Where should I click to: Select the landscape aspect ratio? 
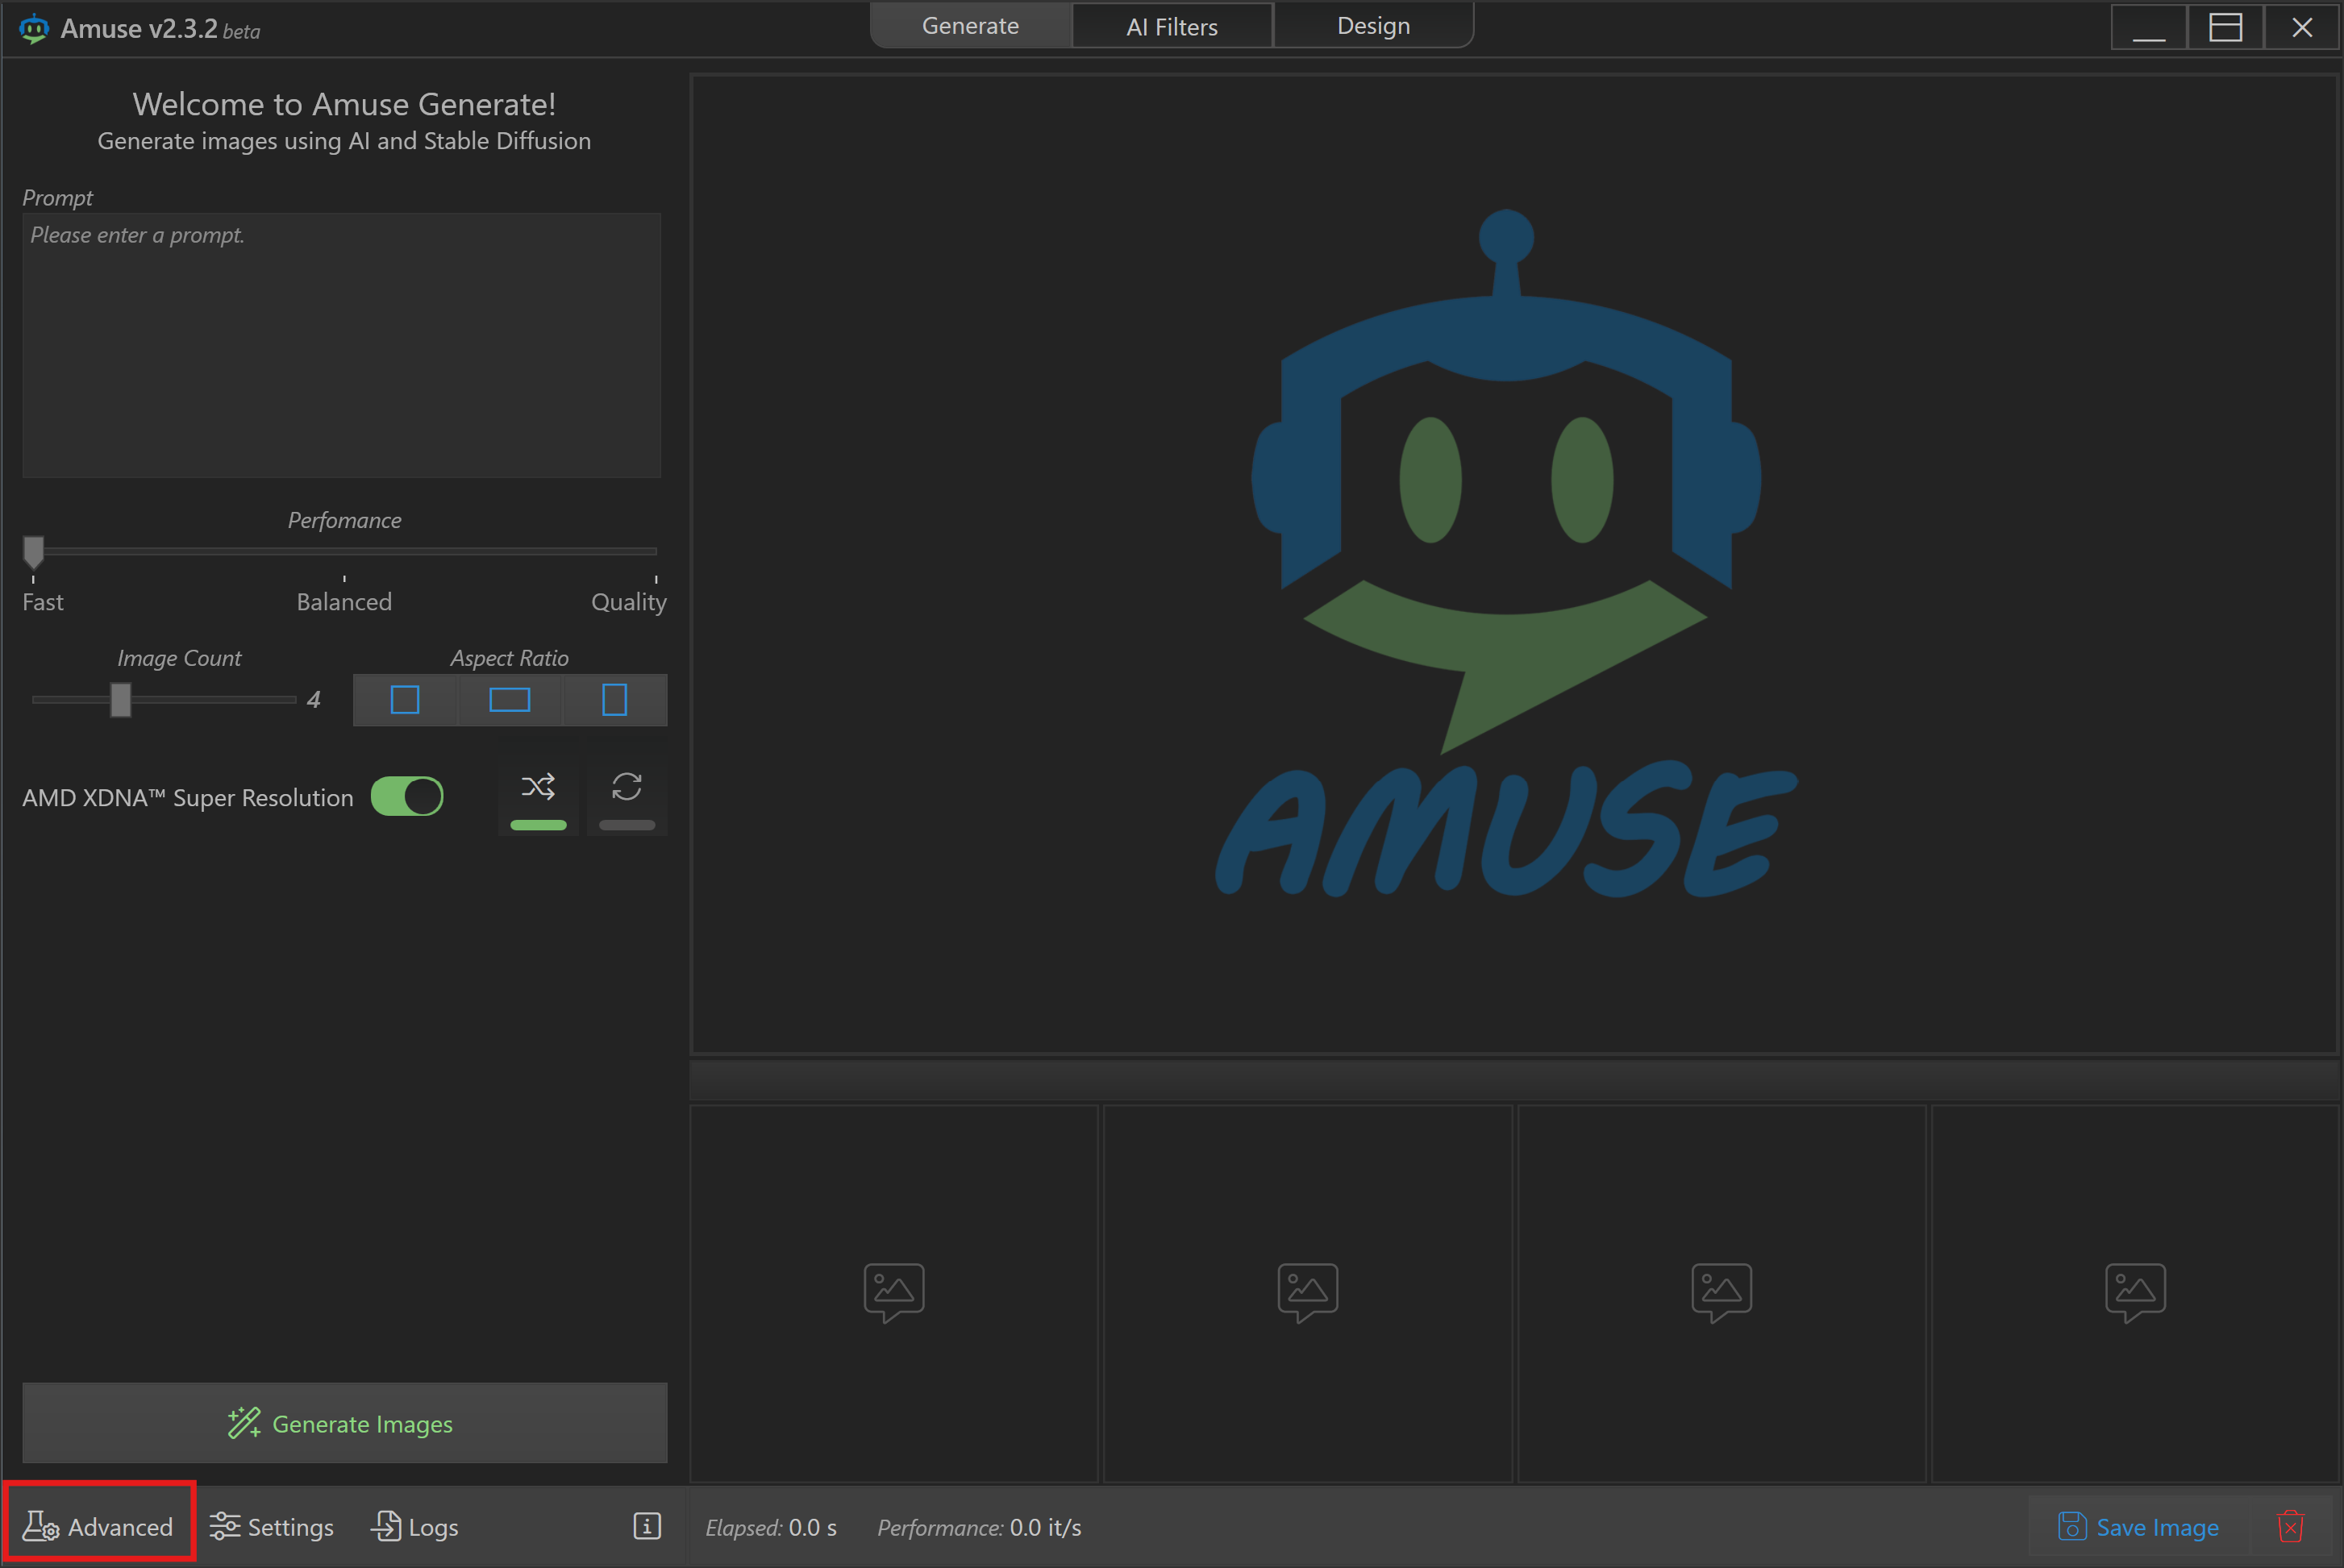coord(510,699)
